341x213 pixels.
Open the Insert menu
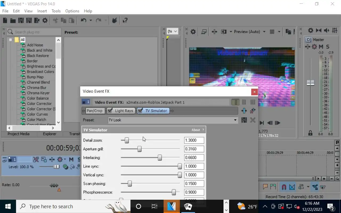(x=42, y=11)
